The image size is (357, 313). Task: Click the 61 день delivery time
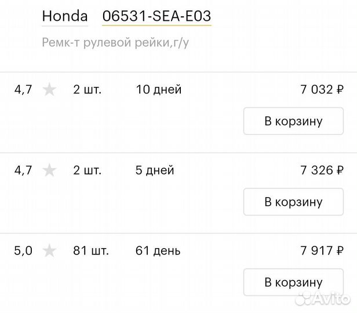pos(158,250)
